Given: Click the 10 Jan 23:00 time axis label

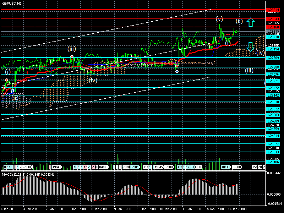Looking at the screenshot, I should [169, 209].
